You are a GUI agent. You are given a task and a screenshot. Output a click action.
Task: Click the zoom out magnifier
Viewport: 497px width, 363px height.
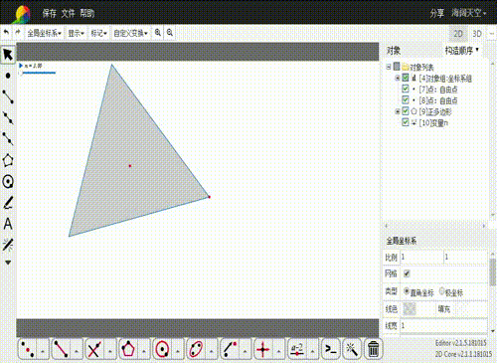click(170, 33)
